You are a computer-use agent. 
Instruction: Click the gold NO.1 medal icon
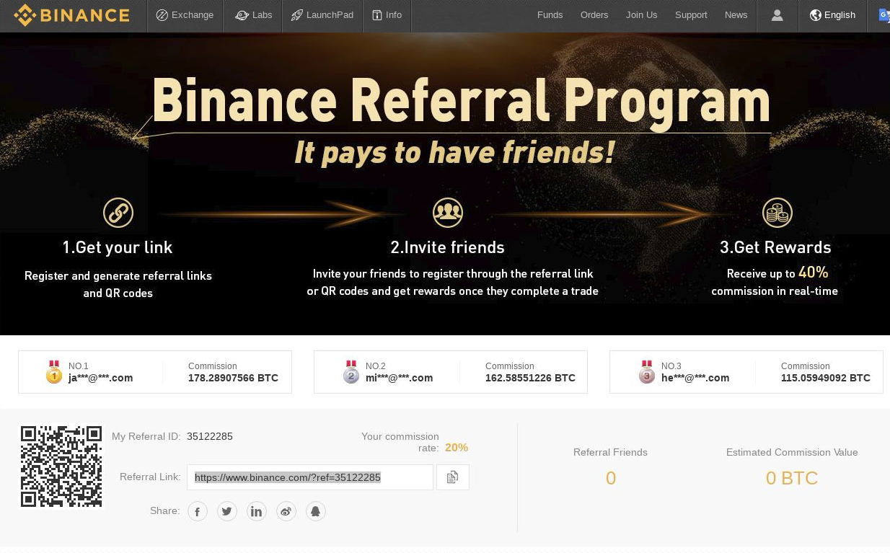click(54, 372)
